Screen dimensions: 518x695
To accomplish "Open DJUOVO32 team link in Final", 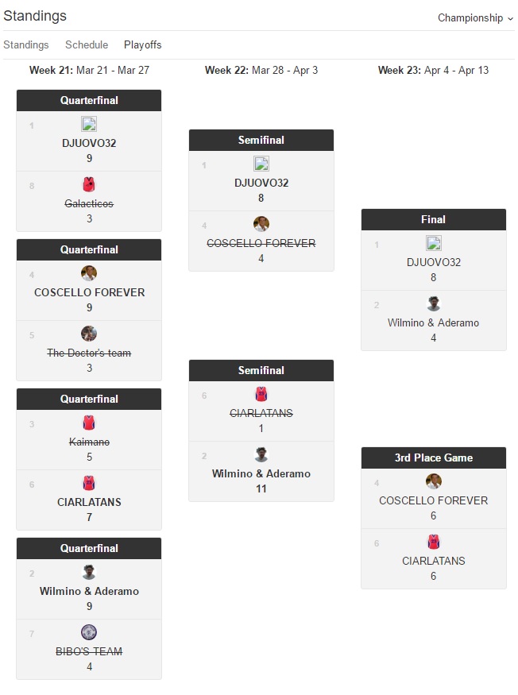I will tap(434, 262).
